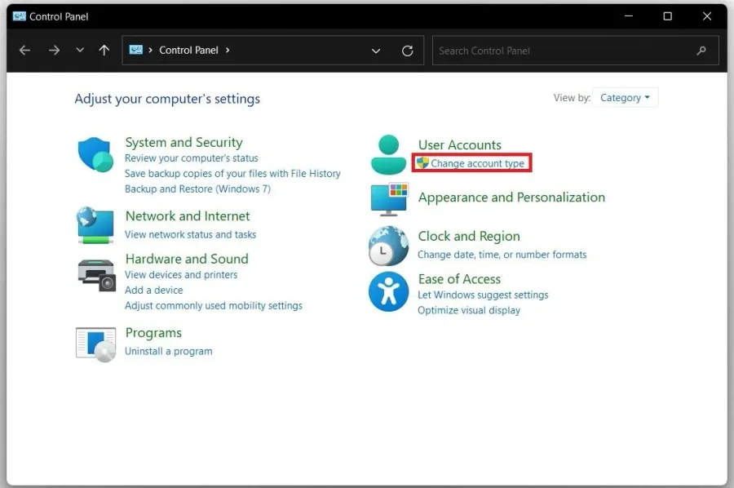Open the View by Category dropdown
734x488 pixels.
coord(625,97)
